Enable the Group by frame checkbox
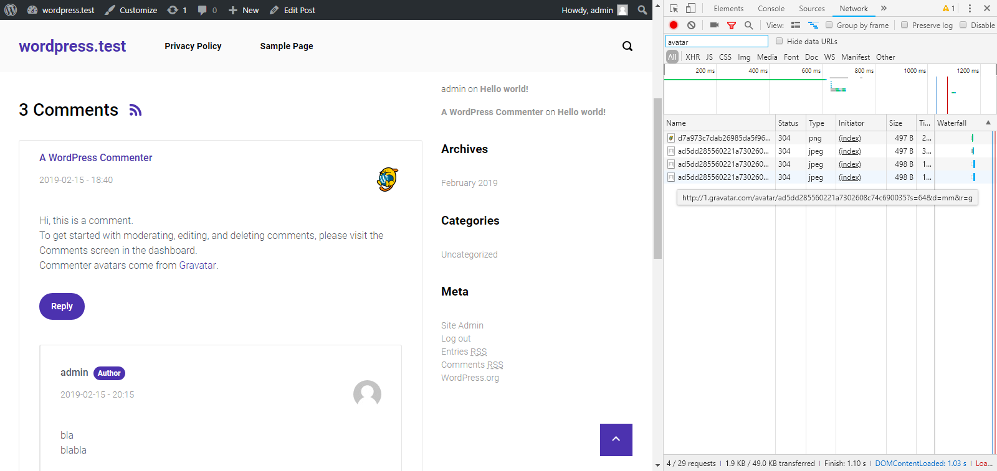 pos(829,25)
